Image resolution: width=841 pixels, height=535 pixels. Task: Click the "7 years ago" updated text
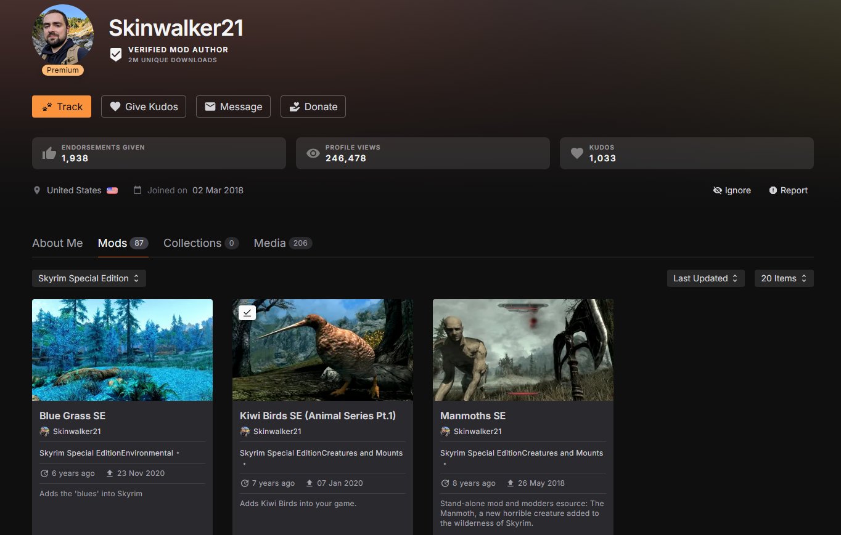click(x=274, y=483)
